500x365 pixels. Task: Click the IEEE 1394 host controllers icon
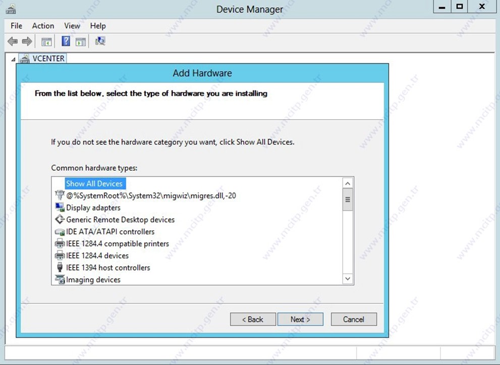[x=60, y=268]
